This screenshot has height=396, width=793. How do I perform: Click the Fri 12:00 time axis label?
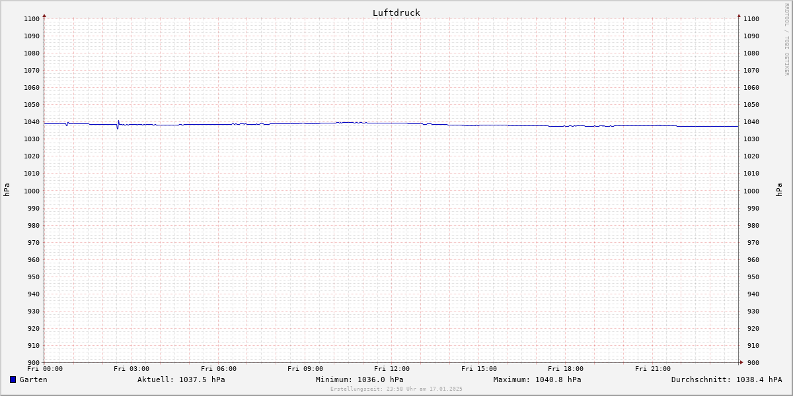[x=392, y=369]
